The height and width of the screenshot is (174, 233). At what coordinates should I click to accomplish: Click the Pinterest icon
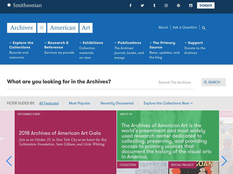(178, 5)
